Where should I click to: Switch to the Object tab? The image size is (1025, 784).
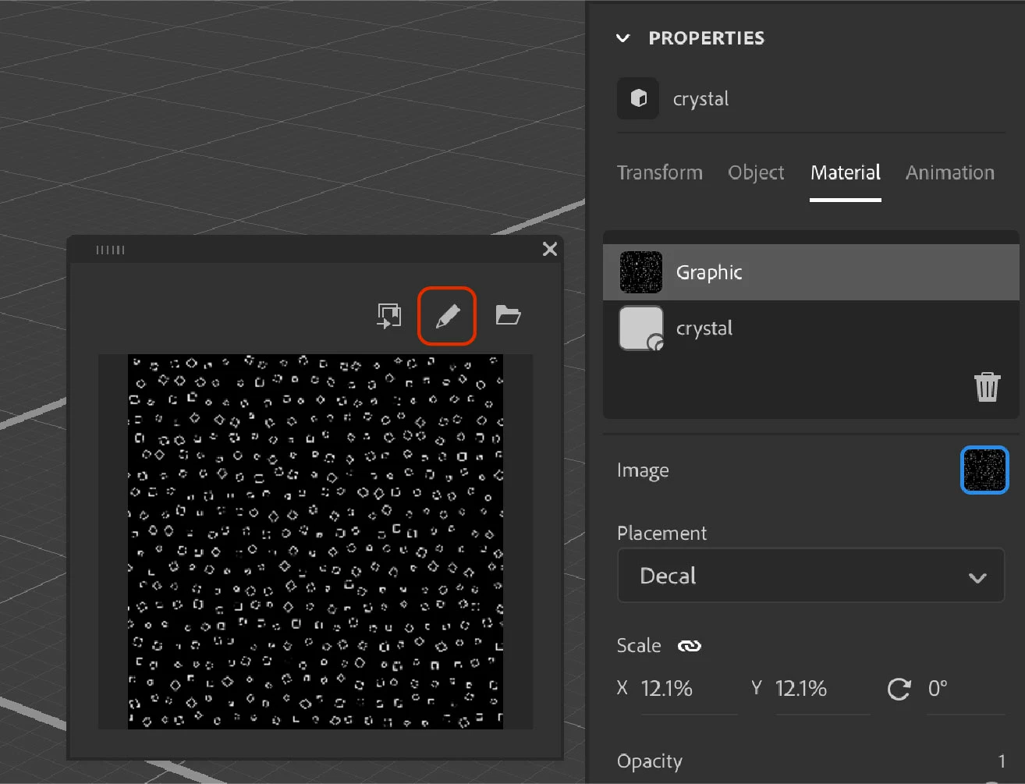pos(756,172)
